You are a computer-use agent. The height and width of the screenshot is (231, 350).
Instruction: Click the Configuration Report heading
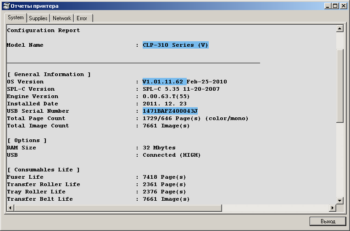44,30
